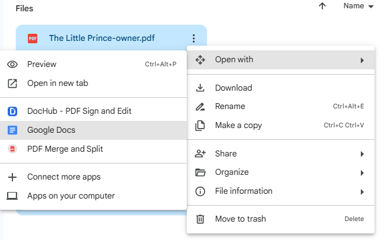Open the three-dot menu for The Little Prince-owner.pdf
The image size is (387, 240).
point(194,39)
